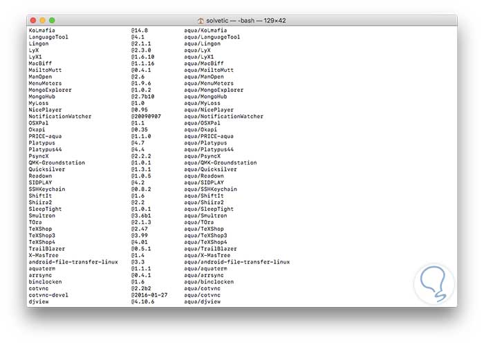Viewport: 484px width, 345px height.
Task: Click 'QMK-Groundstation' in name column
Action: [57, 162]
